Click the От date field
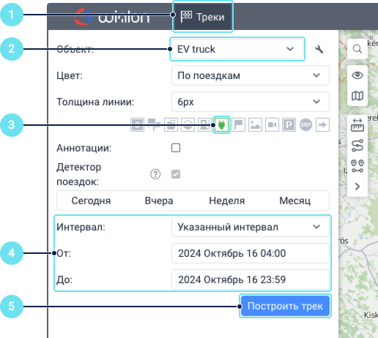Viewport: 378px width, 338px height. pyautogui.click(x=251, y=253)
